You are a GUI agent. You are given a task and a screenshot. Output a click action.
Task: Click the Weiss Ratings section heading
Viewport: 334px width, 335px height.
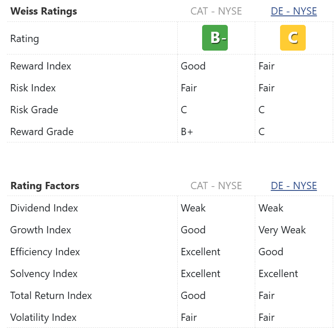tap(44, 11)
